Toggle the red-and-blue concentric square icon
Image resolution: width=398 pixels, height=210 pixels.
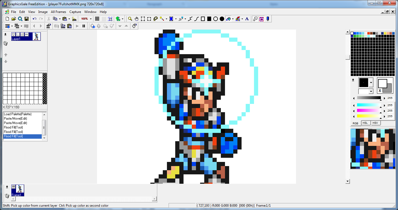(x=261, y=19)
